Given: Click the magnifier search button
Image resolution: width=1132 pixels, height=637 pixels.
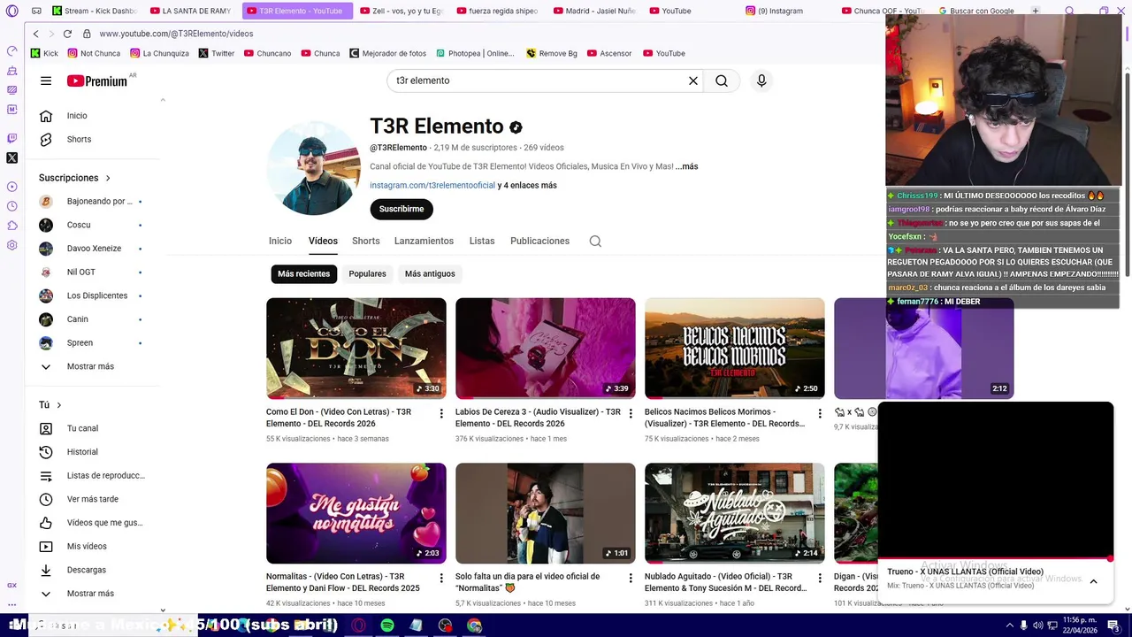Looking at the screenshot, I should pos(722,81).
